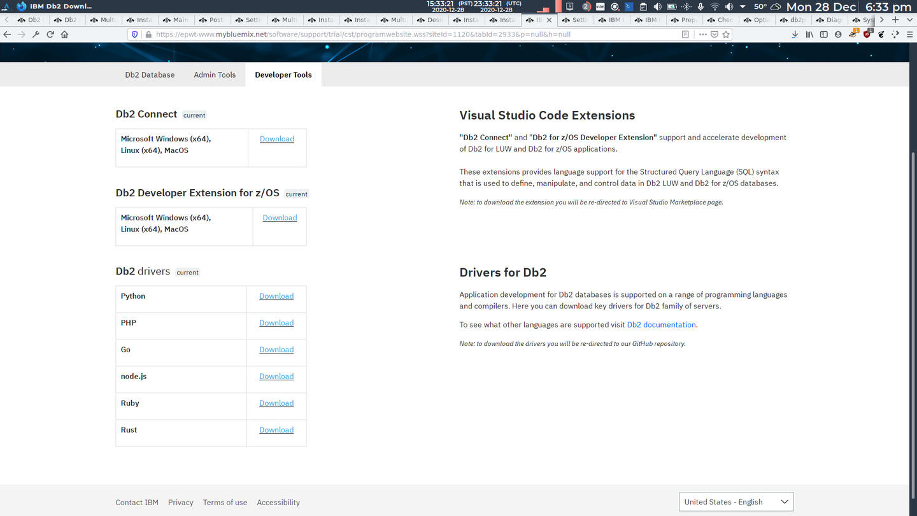The width and height of the screenshot is (917, 516).
Task: Expand the system tray down-arrow menu
Action: 743,7
